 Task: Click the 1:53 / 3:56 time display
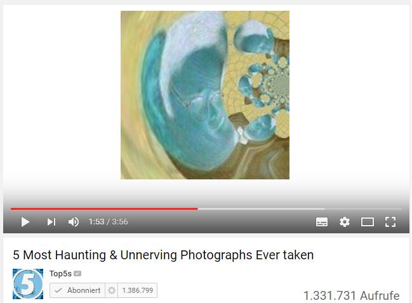pos(109,222)
